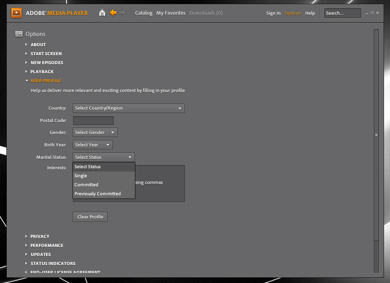Focus the Search field
Screen dimensions: 390x283
click(x=342, y=13)
